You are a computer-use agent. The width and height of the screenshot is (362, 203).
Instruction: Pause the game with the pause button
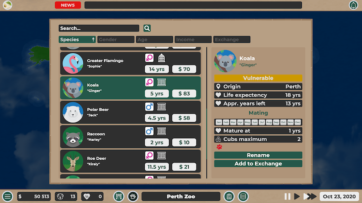tap(287, 197)
